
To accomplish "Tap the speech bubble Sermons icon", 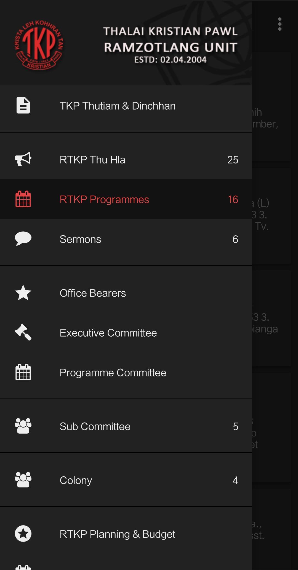I will coord(23,239).
